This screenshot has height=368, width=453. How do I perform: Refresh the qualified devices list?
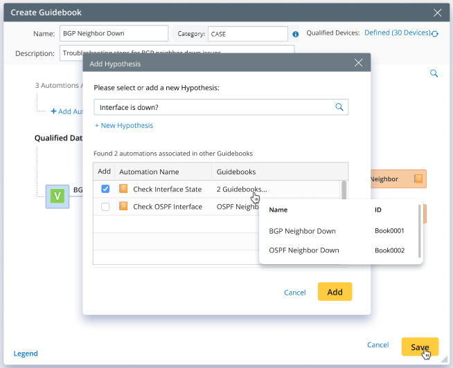435,33
